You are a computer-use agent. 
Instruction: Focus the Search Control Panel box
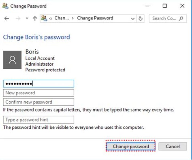point(164,18)
